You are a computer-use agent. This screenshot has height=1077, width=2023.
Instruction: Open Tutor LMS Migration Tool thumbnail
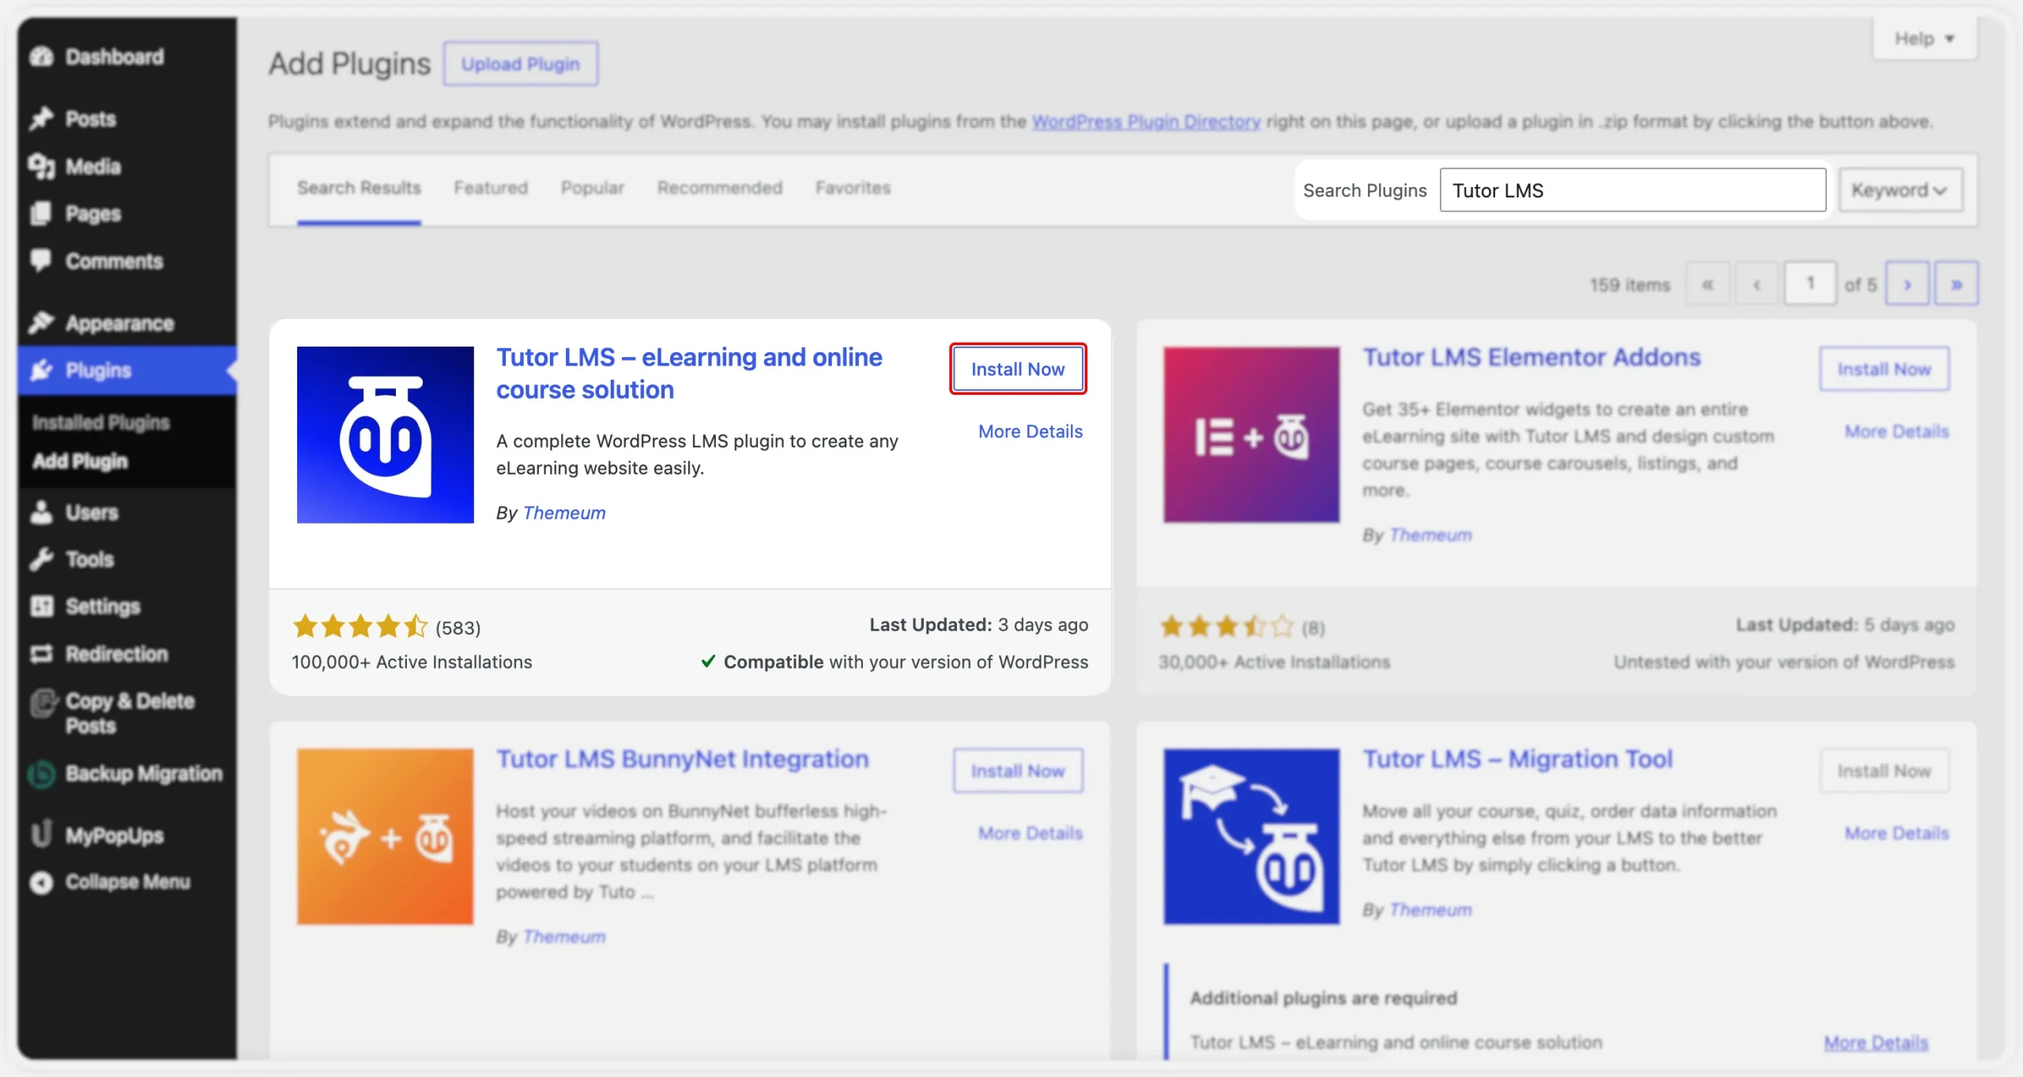tap(1251, 836)
